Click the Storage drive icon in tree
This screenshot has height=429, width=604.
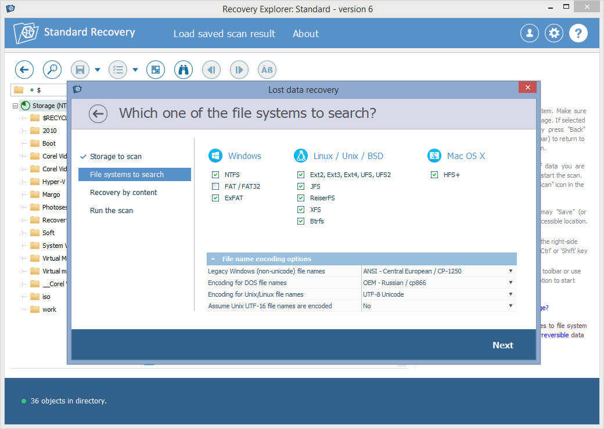[26, 106]
